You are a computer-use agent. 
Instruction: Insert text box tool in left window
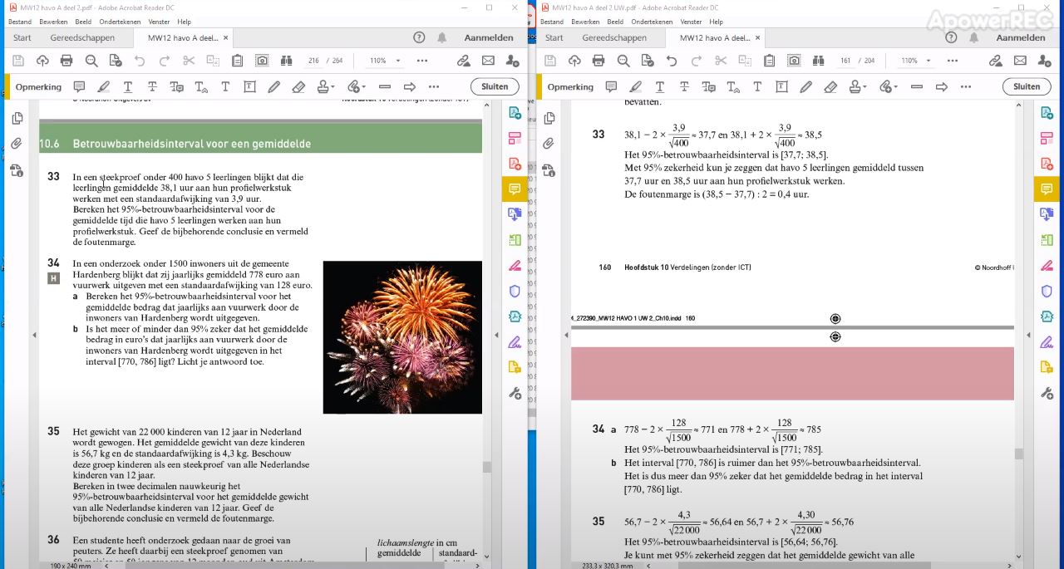click(249, 86)
